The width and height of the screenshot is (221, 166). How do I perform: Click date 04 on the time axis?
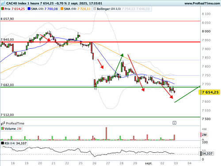190,163
